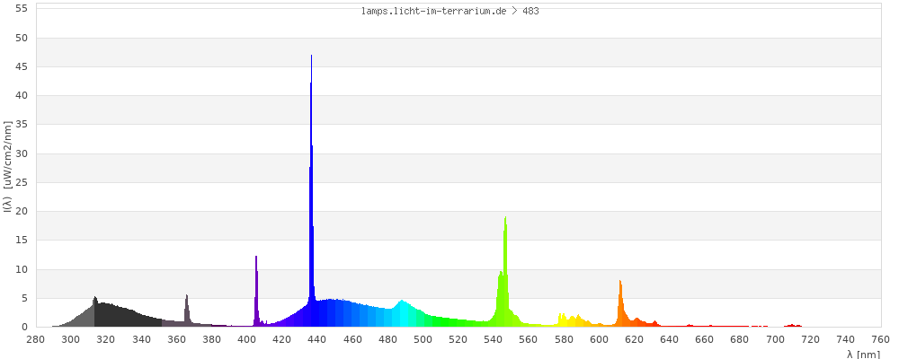Click the 760 tick on the x-axis
899x359 pixels.
point(881,339)
